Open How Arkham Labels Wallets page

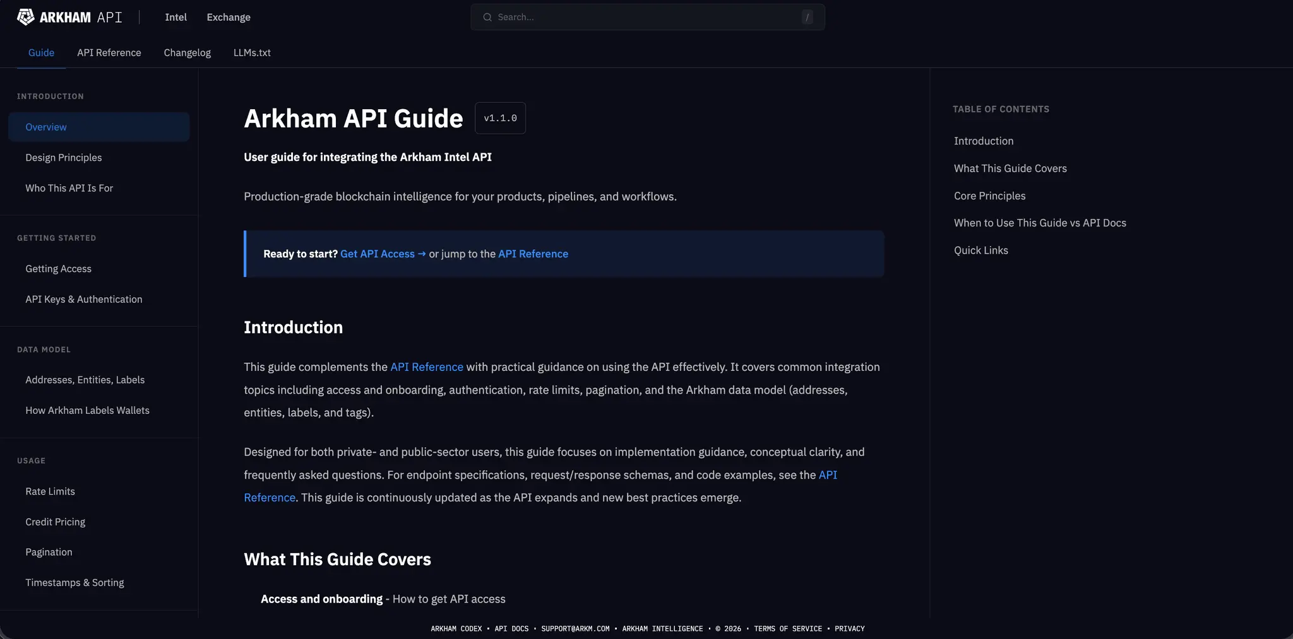88,410
